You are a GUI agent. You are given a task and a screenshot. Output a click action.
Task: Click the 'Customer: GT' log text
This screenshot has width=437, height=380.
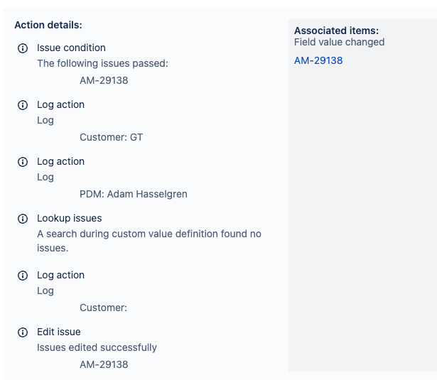click(x=111, y=137)
